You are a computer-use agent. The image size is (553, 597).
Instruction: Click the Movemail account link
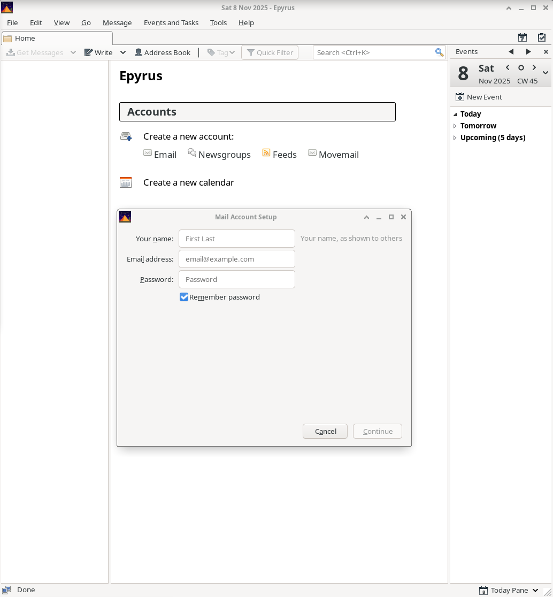tap(338, 155)
